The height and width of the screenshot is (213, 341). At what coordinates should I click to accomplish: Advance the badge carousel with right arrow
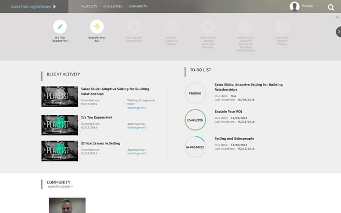(339, 32)
